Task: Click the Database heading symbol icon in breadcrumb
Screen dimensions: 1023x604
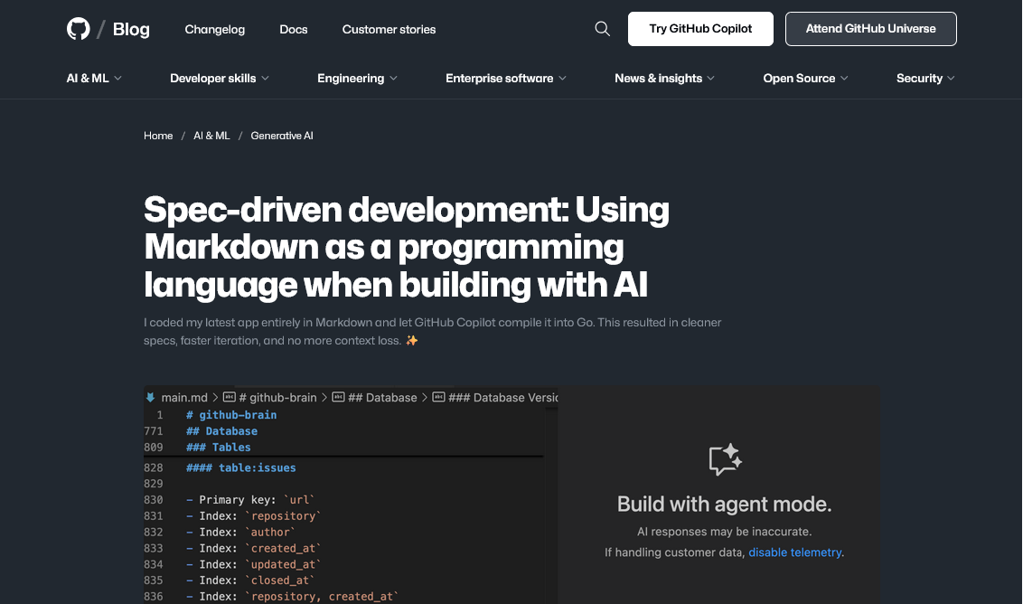Action: pos(338,397)
